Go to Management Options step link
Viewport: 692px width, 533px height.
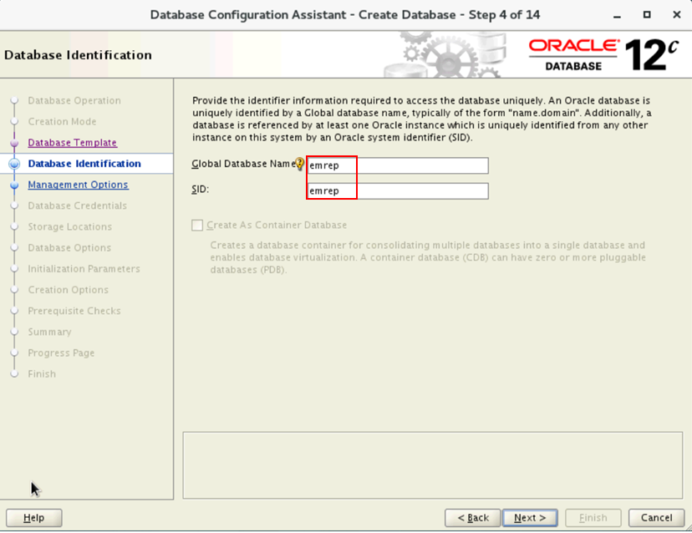click(78, 185)
